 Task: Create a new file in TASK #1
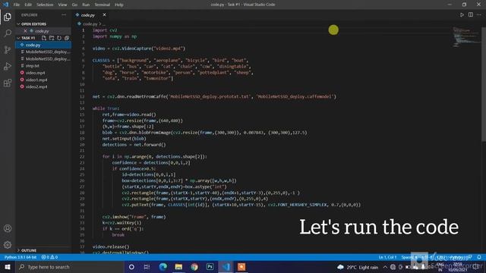pyautogui.click(x=44, y=38)
